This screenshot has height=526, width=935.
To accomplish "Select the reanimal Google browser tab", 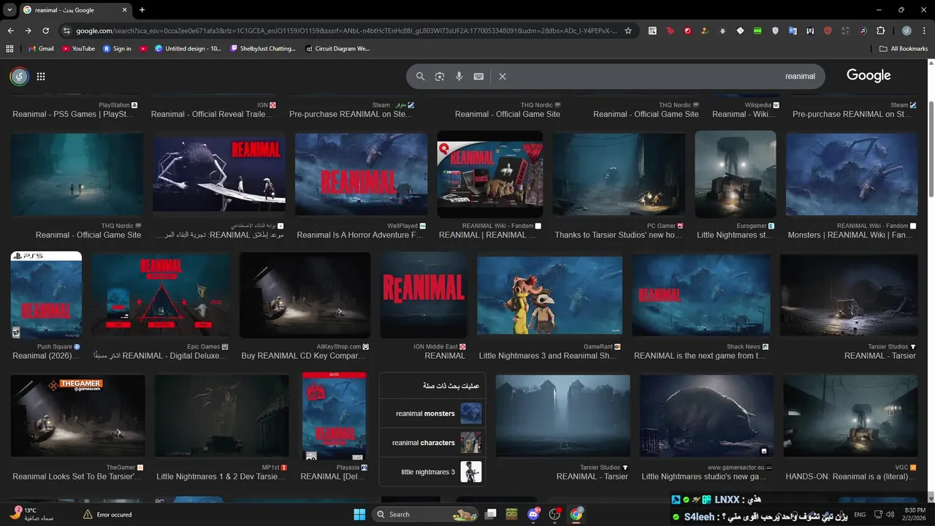I will 75,10.
